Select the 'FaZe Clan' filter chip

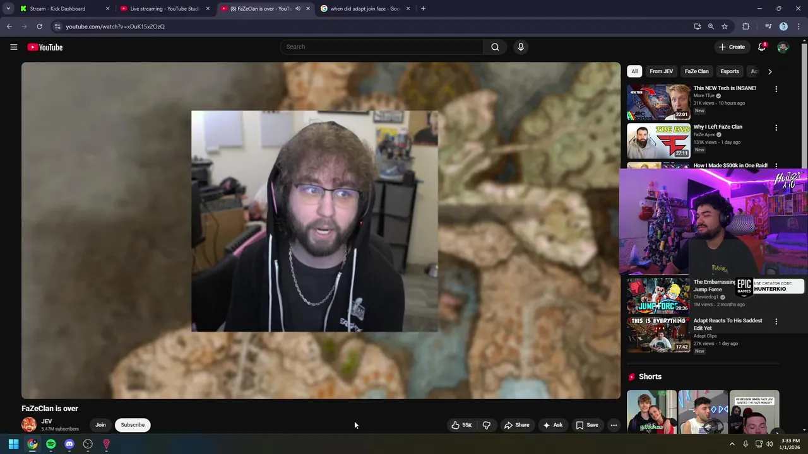point(696,71)
